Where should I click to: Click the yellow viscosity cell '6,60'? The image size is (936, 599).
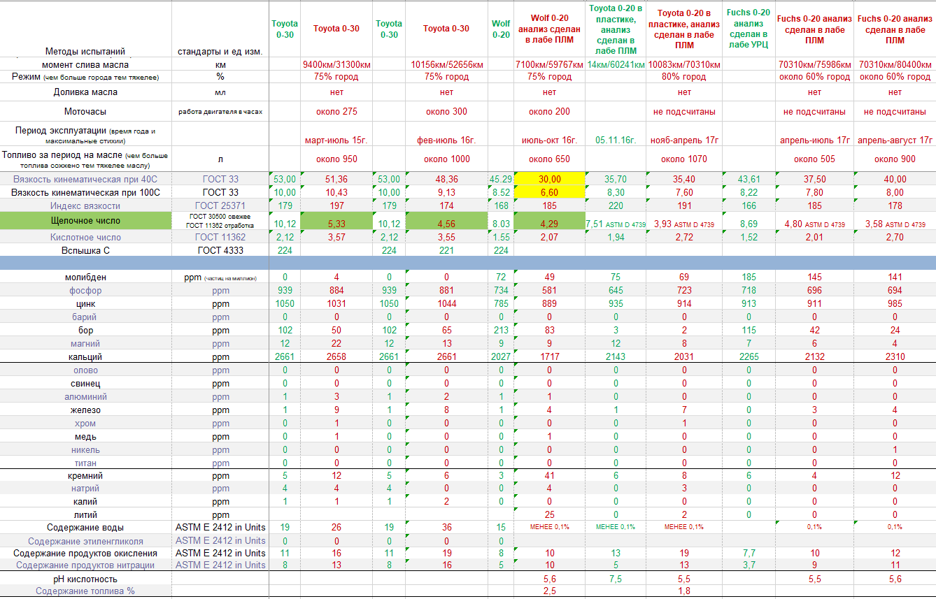click(549, 192)
